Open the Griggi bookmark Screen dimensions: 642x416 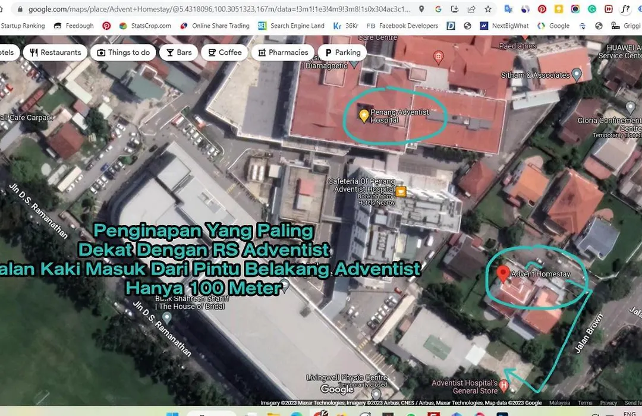pos(626,26)
